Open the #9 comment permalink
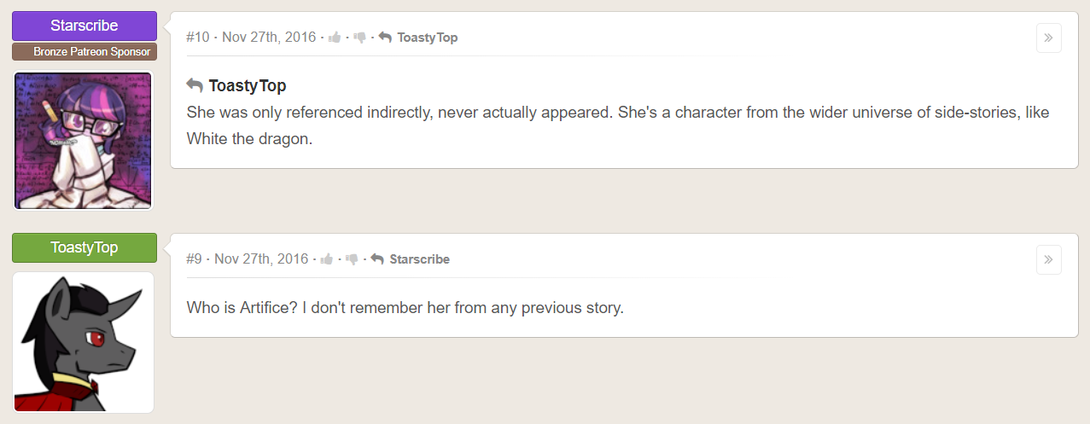 [194, 259]
